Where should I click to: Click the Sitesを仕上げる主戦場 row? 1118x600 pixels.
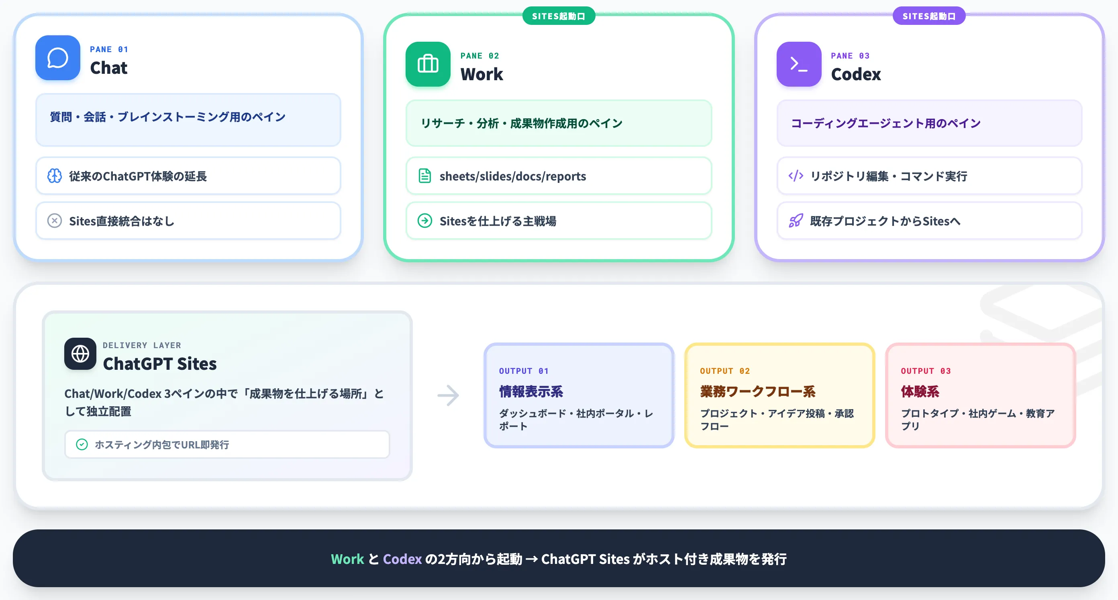[559, 221]
